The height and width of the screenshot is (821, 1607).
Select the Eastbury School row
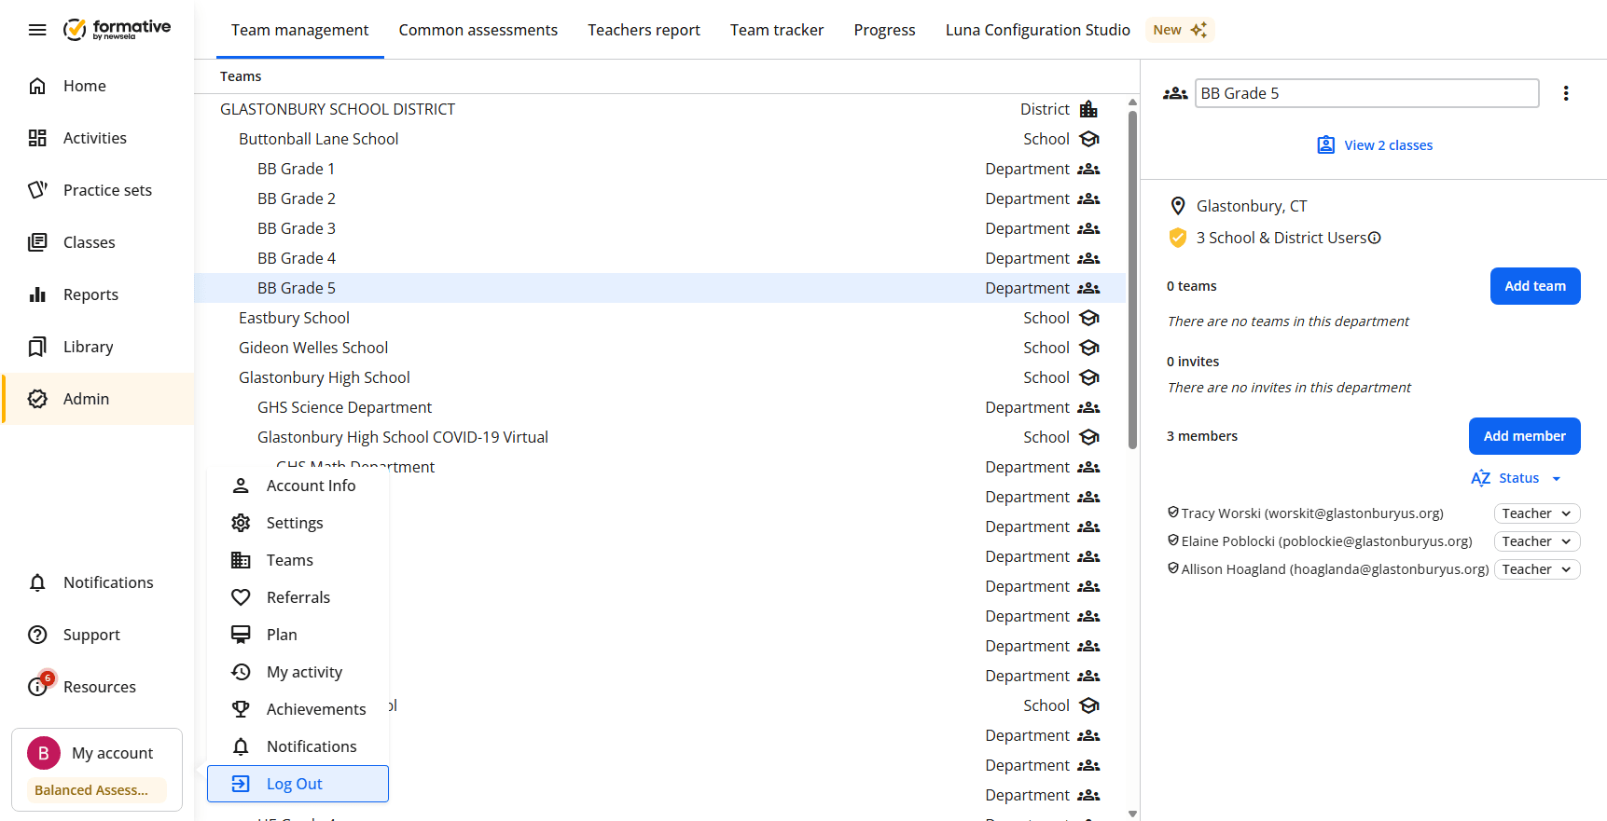click(659, 318)
